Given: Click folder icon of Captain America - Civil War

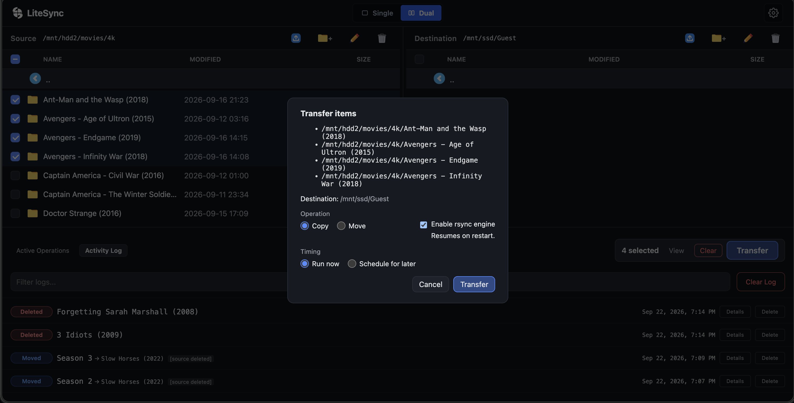Looking at the screenshot, I should coord(32,176).
